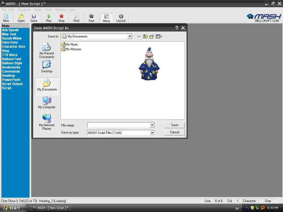This screenshot has width=283, height=212.
Task: Launch the Tour toolbar icon
Action: tap(91, 18)
